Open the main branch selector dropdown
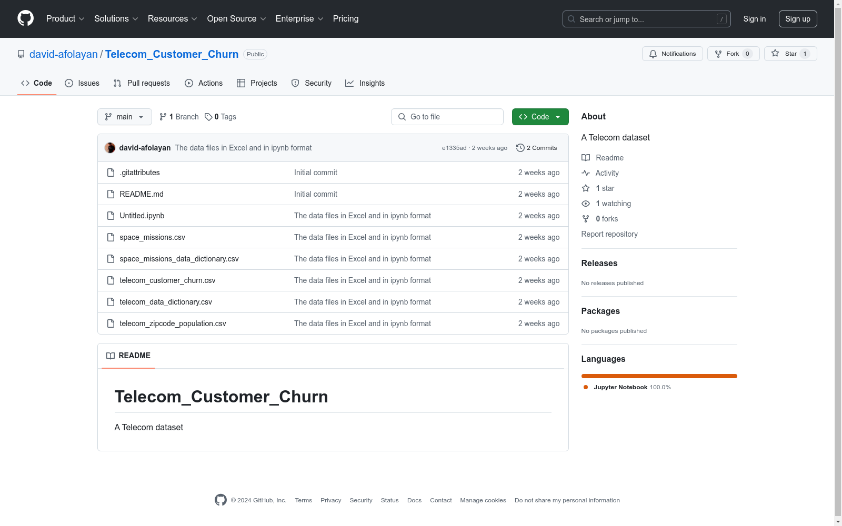The image size is (842, 526). click(125, 117)
